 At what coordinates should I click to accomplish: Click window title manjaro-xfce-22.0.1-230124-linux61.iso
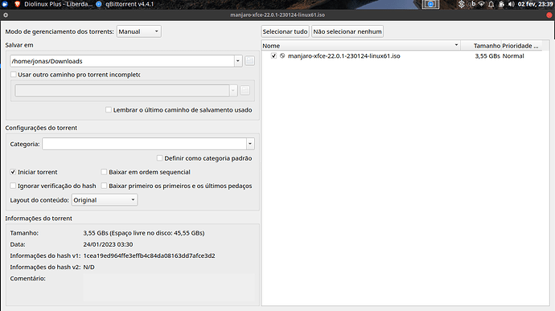click(277, 14)
